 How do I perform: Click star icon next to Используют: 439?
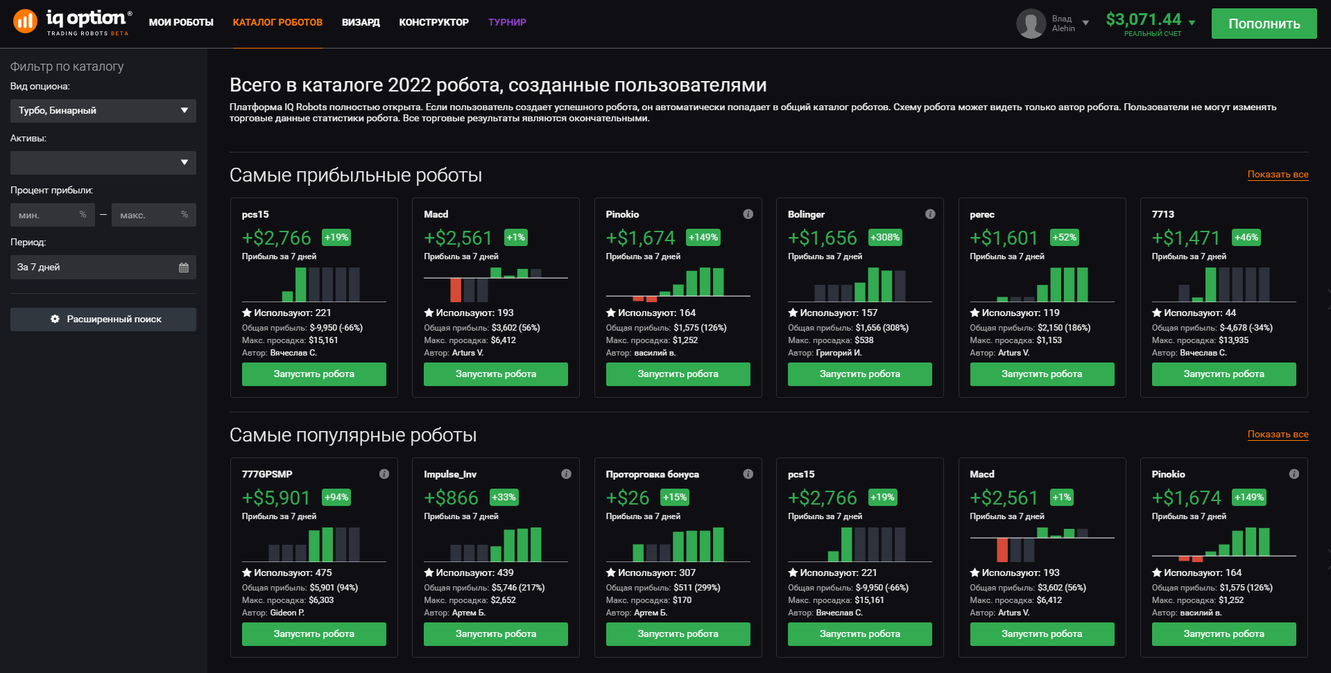point(429,573)
